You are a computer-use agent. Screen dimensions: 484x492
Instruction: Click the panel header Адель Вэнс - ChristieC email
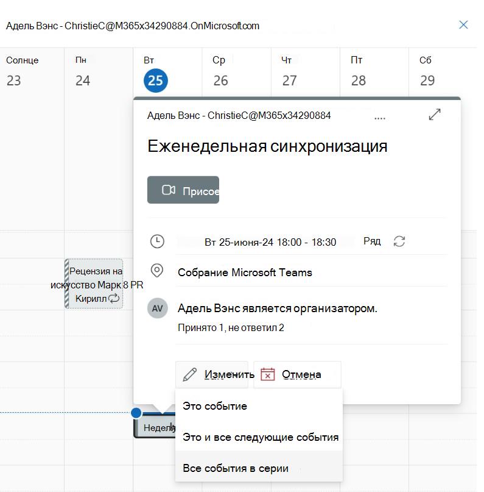133,26
